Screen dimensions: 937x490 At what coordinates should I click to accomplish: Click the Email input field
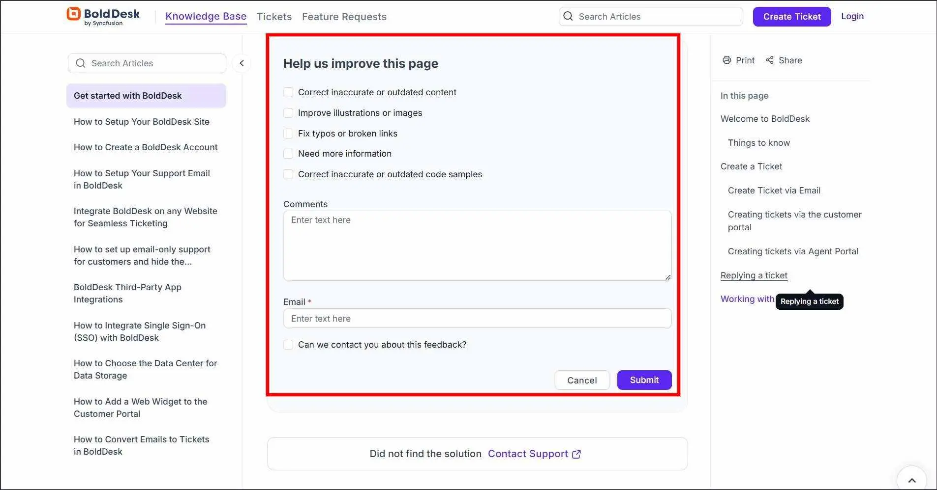(x=476, y=318)
